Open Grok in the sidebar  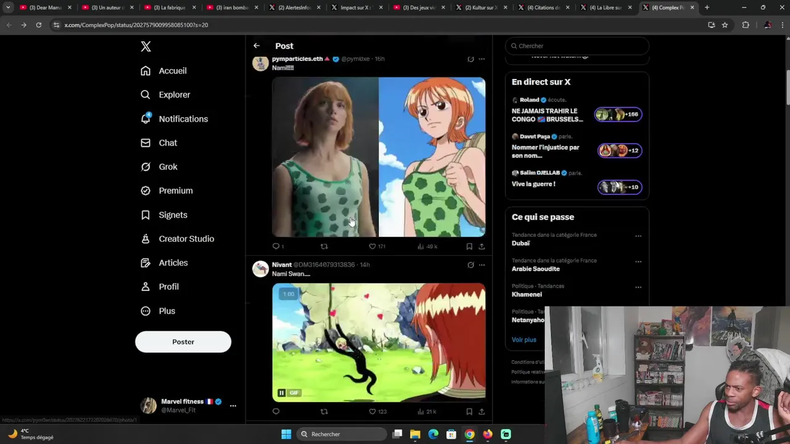coord(159,167)
